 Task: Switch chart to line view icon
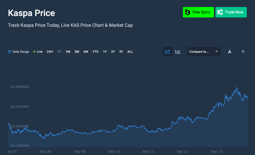[x=167, y=52]
